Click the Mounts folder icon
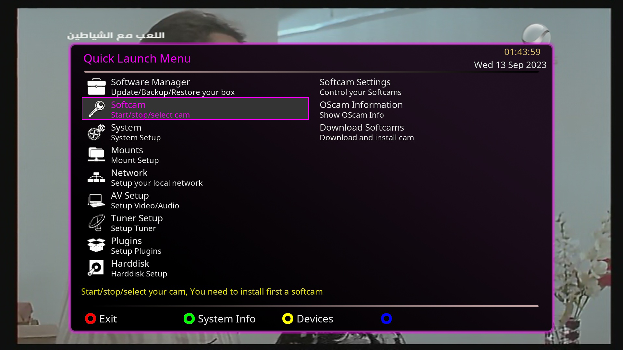Viewport: 623px width, 350px height. 96,155
